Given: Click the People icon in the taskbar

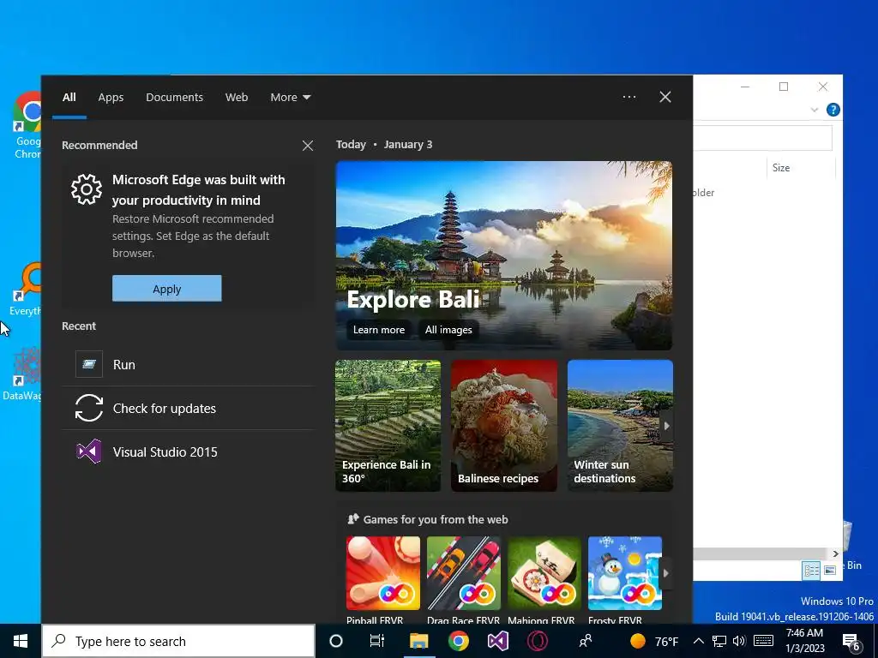Looking at the screenshot, I should pos(586,641).
